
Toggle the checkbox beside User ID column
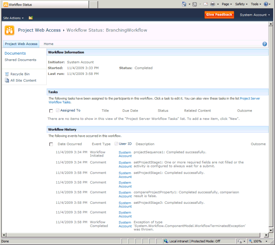[116, 143]
